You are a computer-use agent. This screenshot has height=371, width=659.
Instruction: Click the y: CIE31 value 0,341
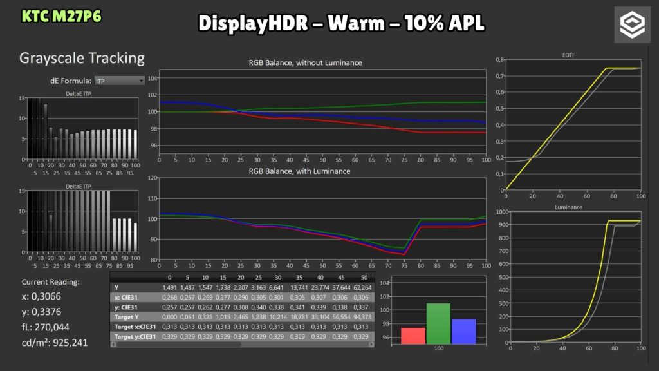point(297,307)
